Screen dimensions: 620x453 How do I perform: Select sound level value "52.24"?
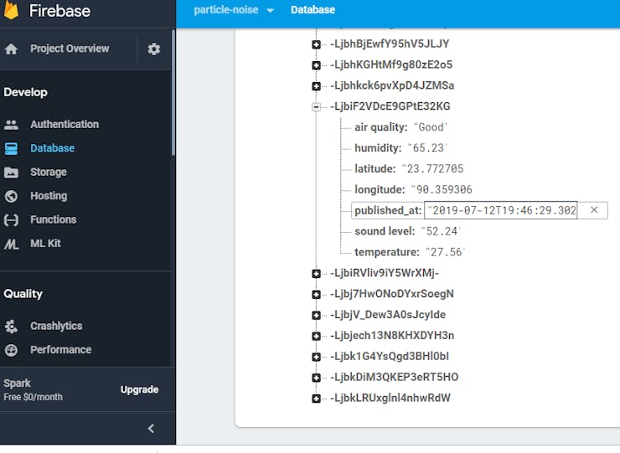441,231
